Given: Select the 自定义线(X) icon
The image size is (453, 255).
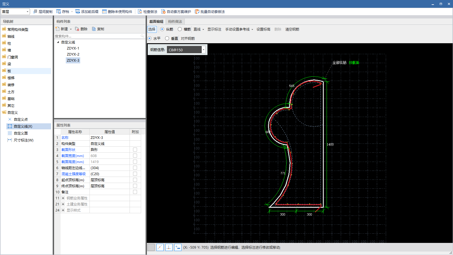Looking at the screenshot, I should click(x=10, y=126).
